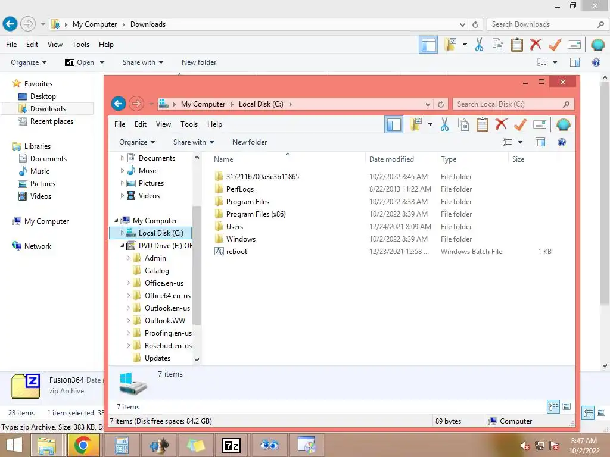This screenshot has height=457, width=610.
Task: Open Tools menu in Downloads window
Action: click(x=80, y=45)
